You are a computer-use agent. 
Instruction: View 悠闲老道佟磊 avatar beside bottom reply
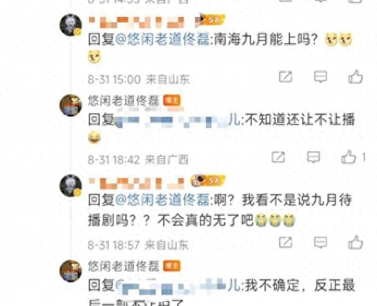(x=70, y=270)
